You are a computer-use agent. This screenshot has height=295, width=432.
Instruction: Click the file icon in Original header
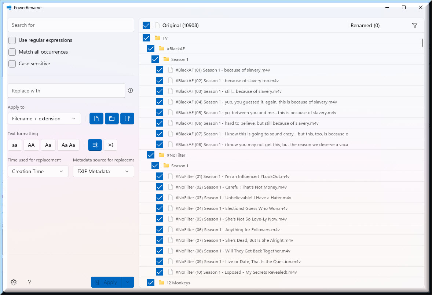pos(157,25)
